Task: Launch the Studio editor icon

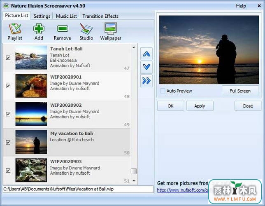Action: pos(86,28)
